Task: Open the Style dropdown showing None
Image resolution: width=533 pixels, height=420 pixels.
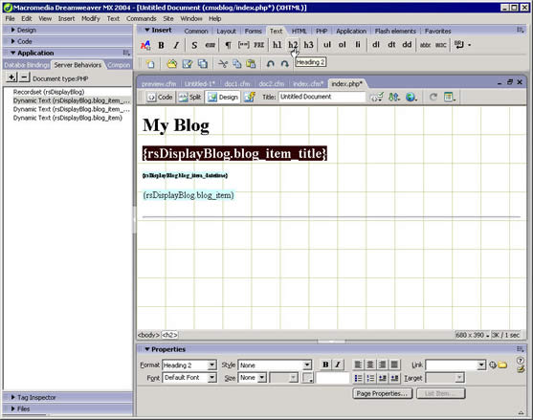Action: 307,365
